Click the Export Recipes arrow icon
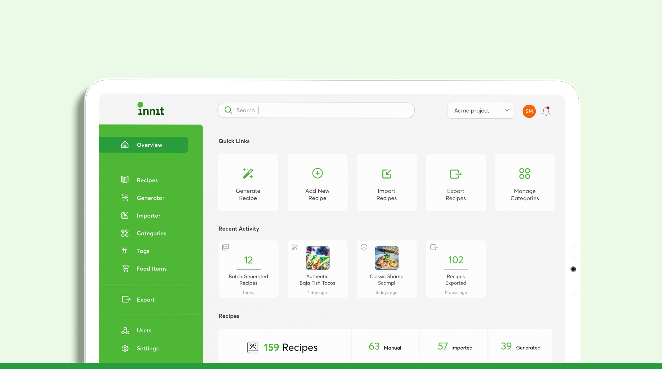This screenshot has width=662, height=369. (x=455, y=174)
